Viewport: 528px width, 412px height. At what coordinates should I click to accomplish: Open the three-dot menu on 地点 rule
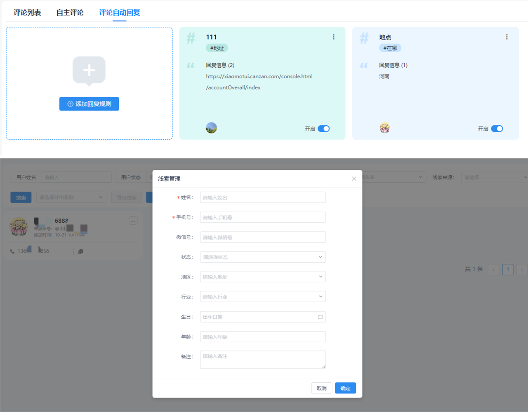(507, 37)
